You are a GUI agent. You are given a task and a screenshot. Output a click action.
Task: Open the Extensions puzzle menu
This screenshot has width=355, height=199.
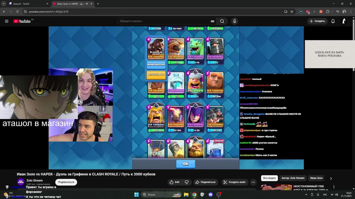(328, 12)
